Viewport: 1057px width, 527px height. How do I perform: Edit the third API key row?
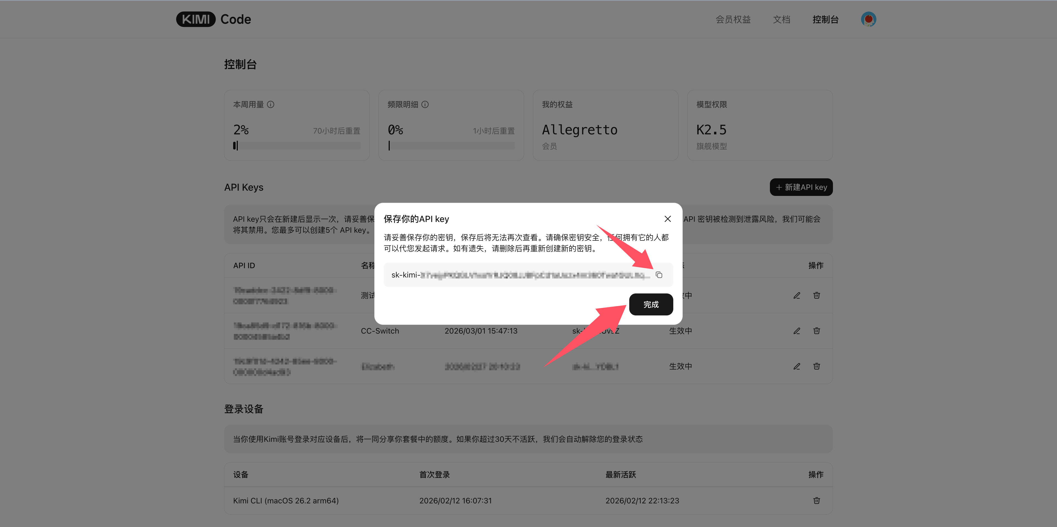796,366
